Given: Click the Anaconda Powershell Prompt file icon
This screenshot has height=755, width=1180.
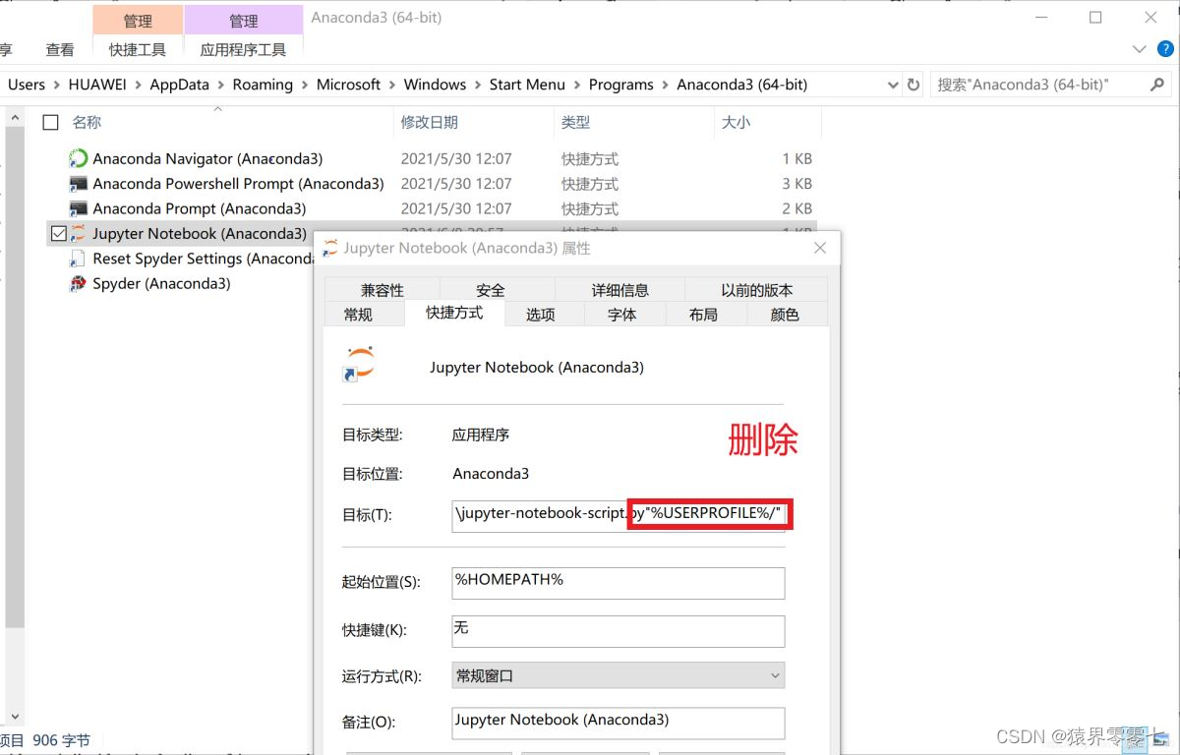Looking at the screenshot, I should [x=78, y=184].
